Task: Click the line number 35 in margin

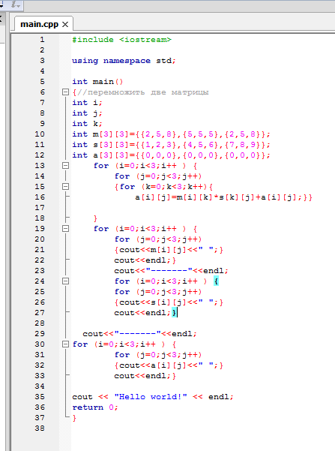Action: [x=40, y=397]
